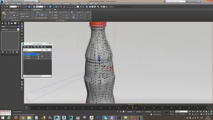Open the Windows Start button
The height and width of the screenshot is (120, 213).
pos(3,118)
